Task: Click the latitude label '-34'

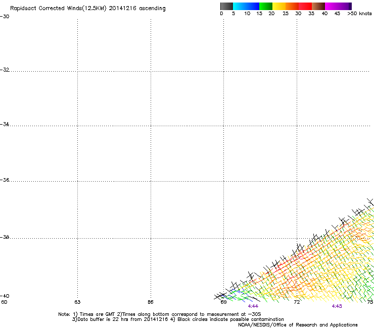Action: pyautogui.click(x=5, y=124)
